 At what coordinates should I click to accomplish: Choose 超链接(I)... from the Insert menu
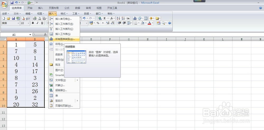pos(64,90)
